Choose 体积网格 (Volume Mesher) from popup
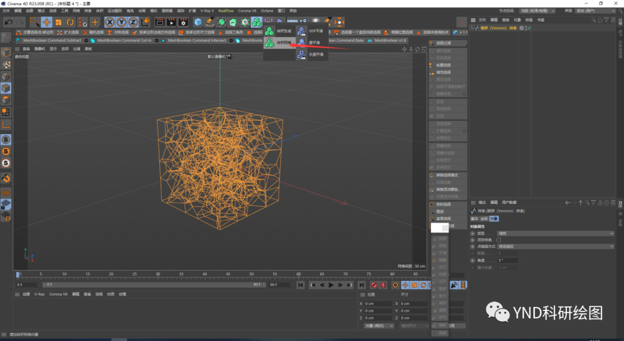624x341 pixels. 279,43
